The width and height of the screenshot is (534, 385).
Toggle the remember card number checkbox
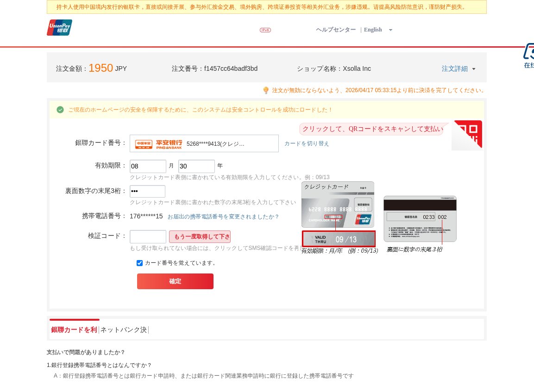click(140, 263)
